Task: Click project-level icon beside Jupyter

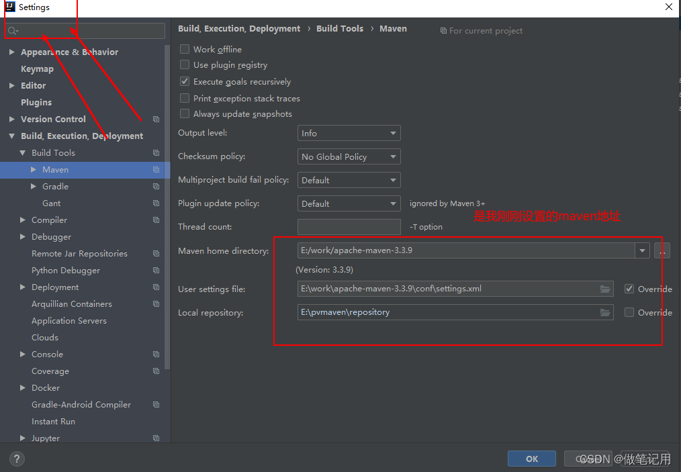Action: click(156, 438)
